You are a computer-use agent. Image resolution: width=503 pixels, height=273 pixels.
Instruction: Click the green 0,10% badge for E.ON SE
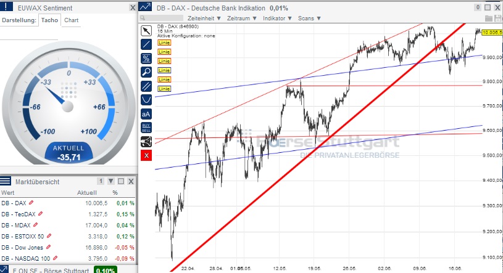(x=106, y=270)
